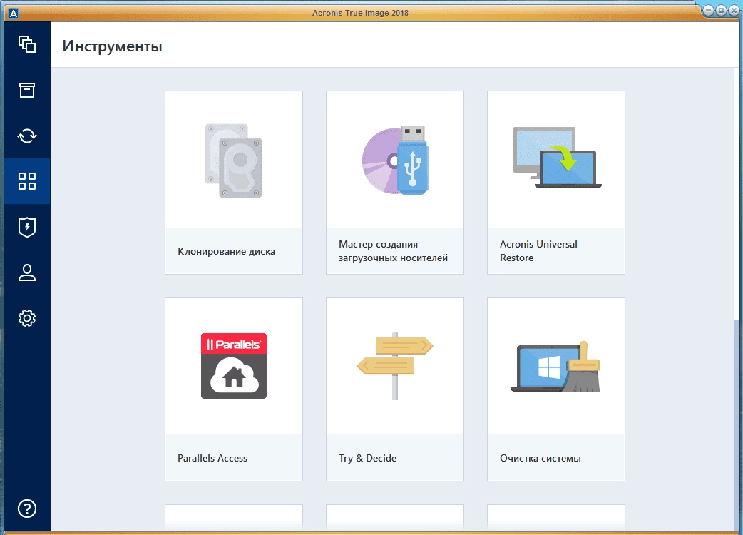
Task: Click the hard disk clone icon
Action: click(x=234, y=160)
